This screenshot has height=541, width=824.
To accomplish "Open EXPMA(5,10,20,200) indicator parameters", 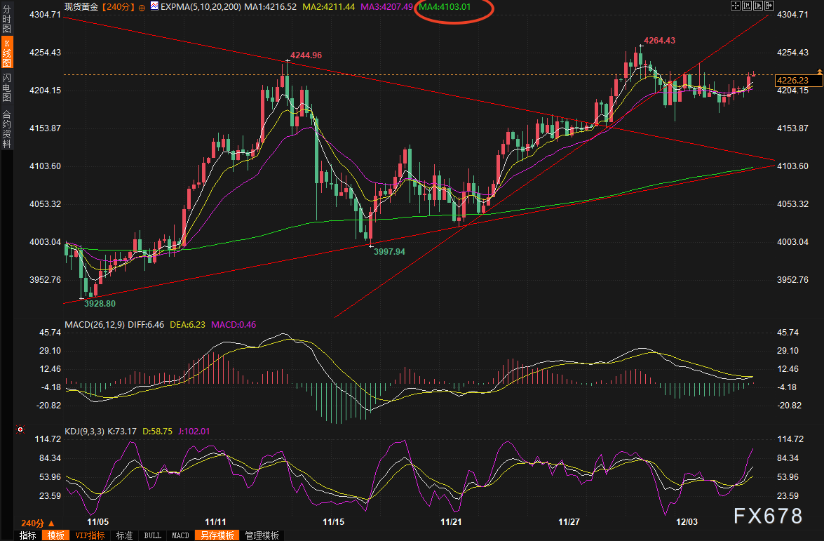I will tap(200, 6).
